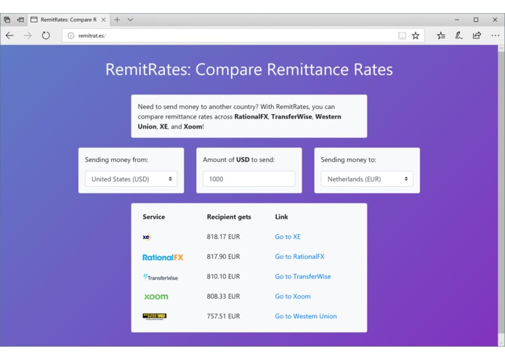505x359 pixels.
Task: Open Settings and more ellipsis menu
Action: [x=495, y=36]
